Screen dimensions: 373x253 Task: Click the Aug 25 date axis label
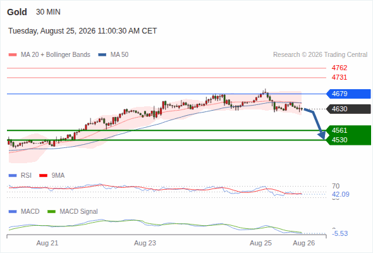click(260, 243)
